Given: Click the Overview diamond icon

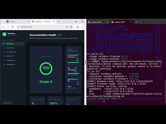Looking at the screenshot, I should 4,44.
